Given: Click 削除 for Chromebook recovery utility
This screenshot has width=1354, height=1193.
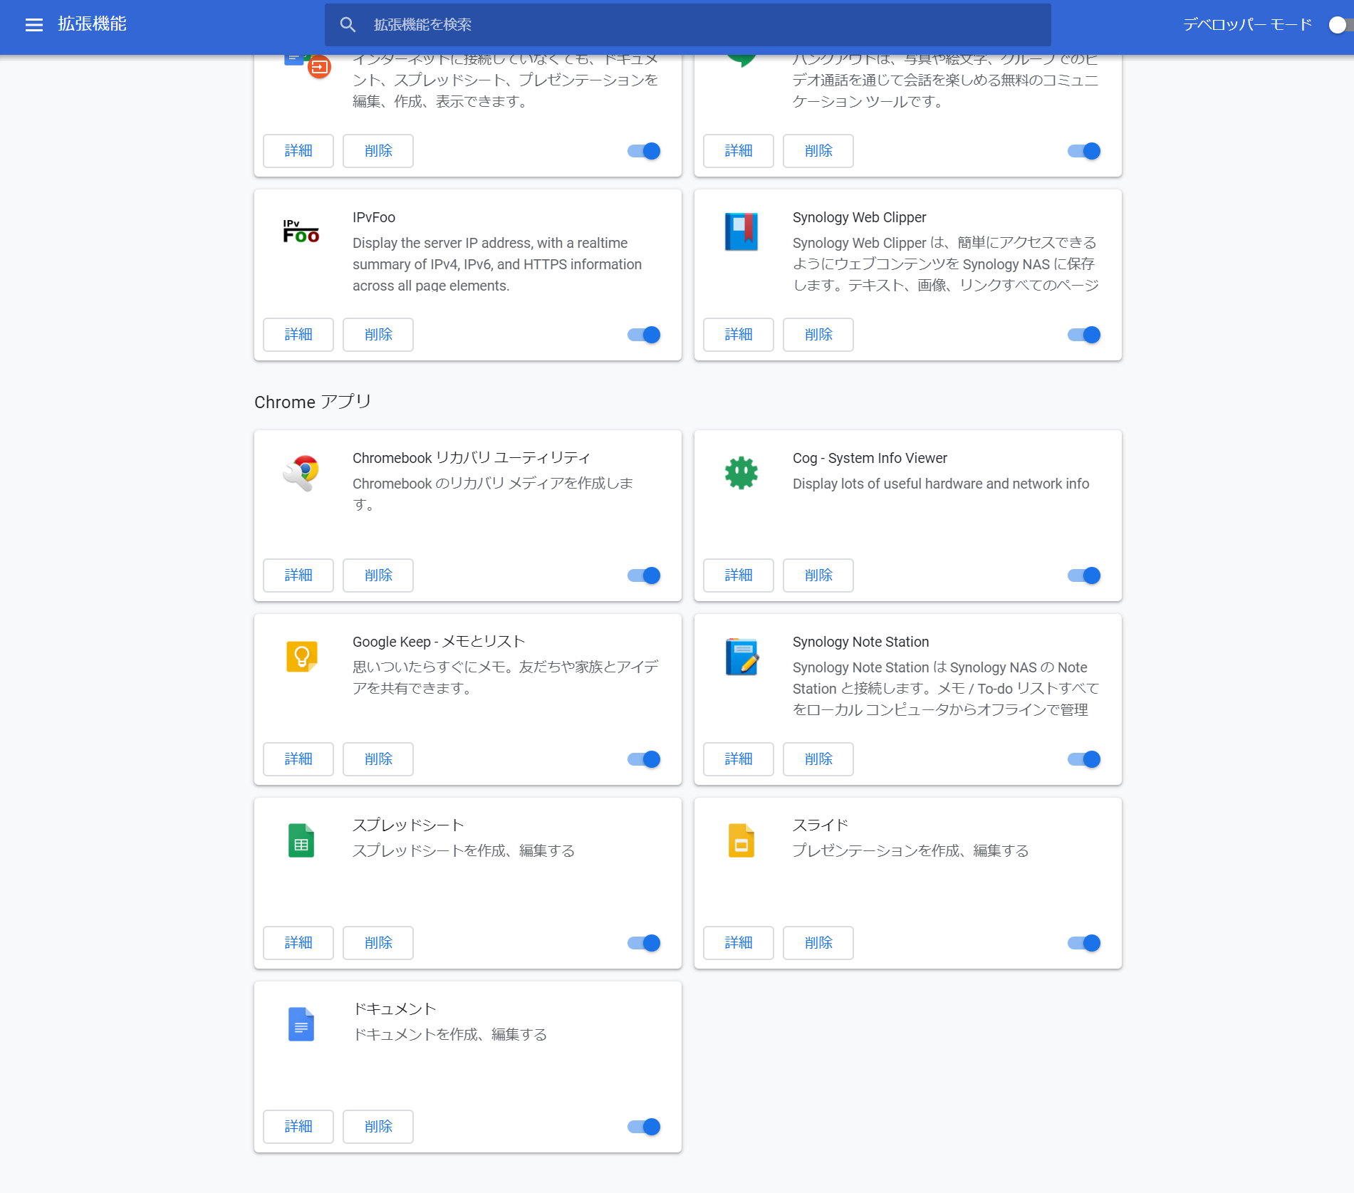Looking at the screenshot, I should click(378, 575).
